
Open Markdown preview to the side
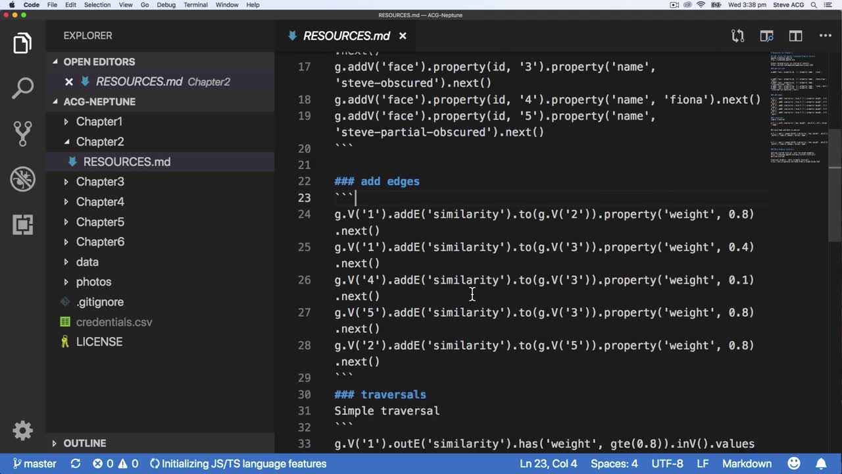click(x=766, y=36)
